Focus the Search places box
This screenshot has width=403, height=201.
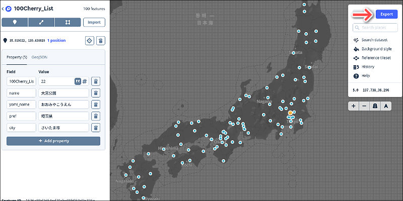[x=375, y=28]
